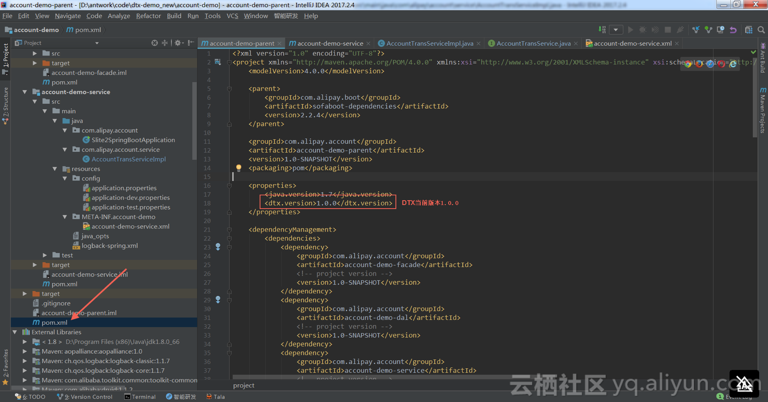Click Scroll from Source target icon
The width and height of the screenshot is (768, 402).
tap(154, 43)
